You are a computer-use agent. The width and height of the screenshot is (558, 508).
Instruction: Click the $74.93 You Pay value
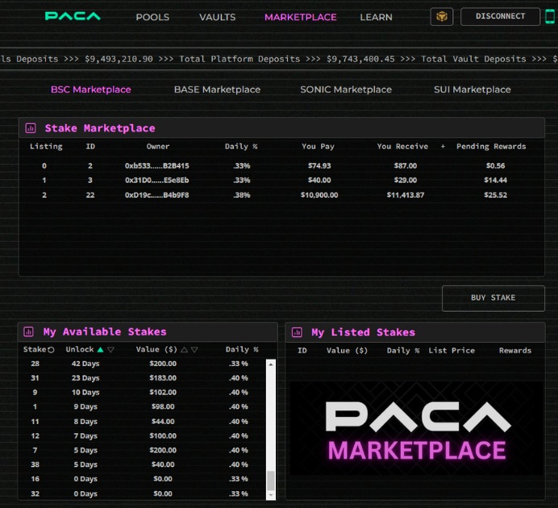(319, 166)
